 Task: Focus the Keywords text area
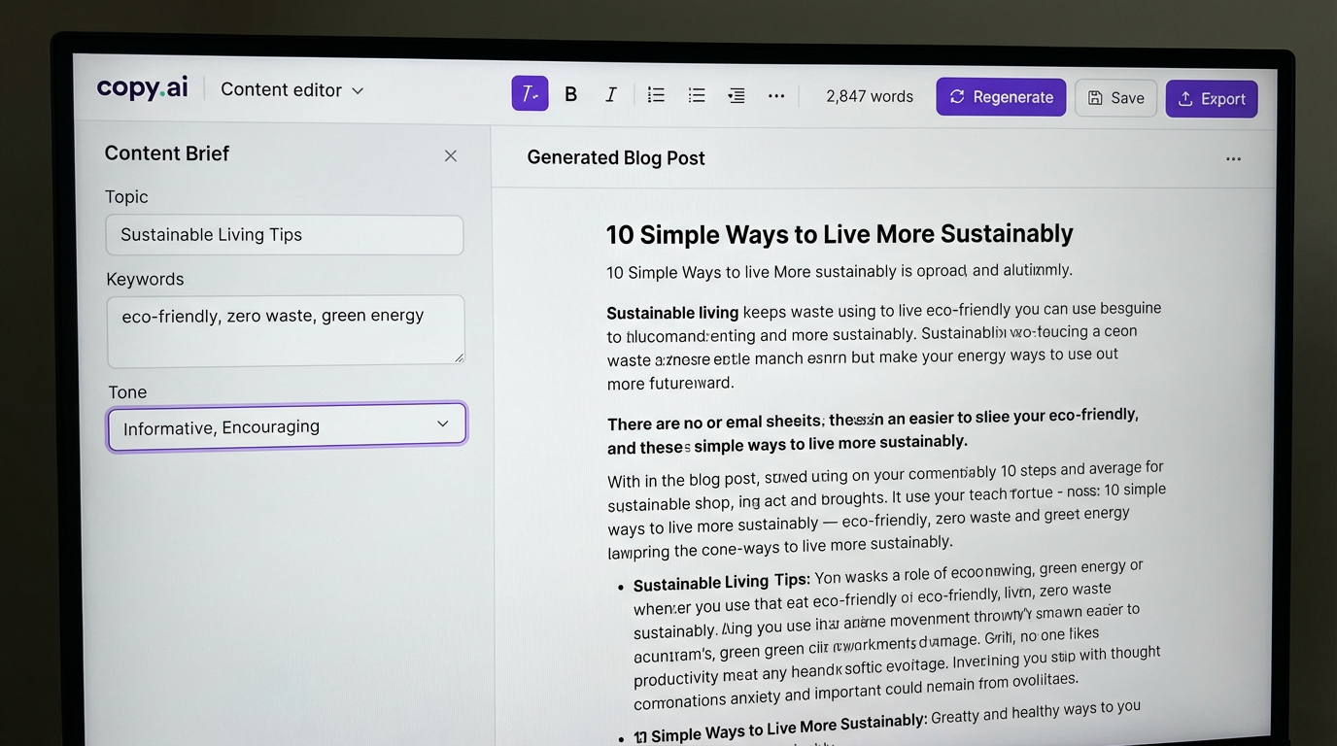[x=285, y=330]
